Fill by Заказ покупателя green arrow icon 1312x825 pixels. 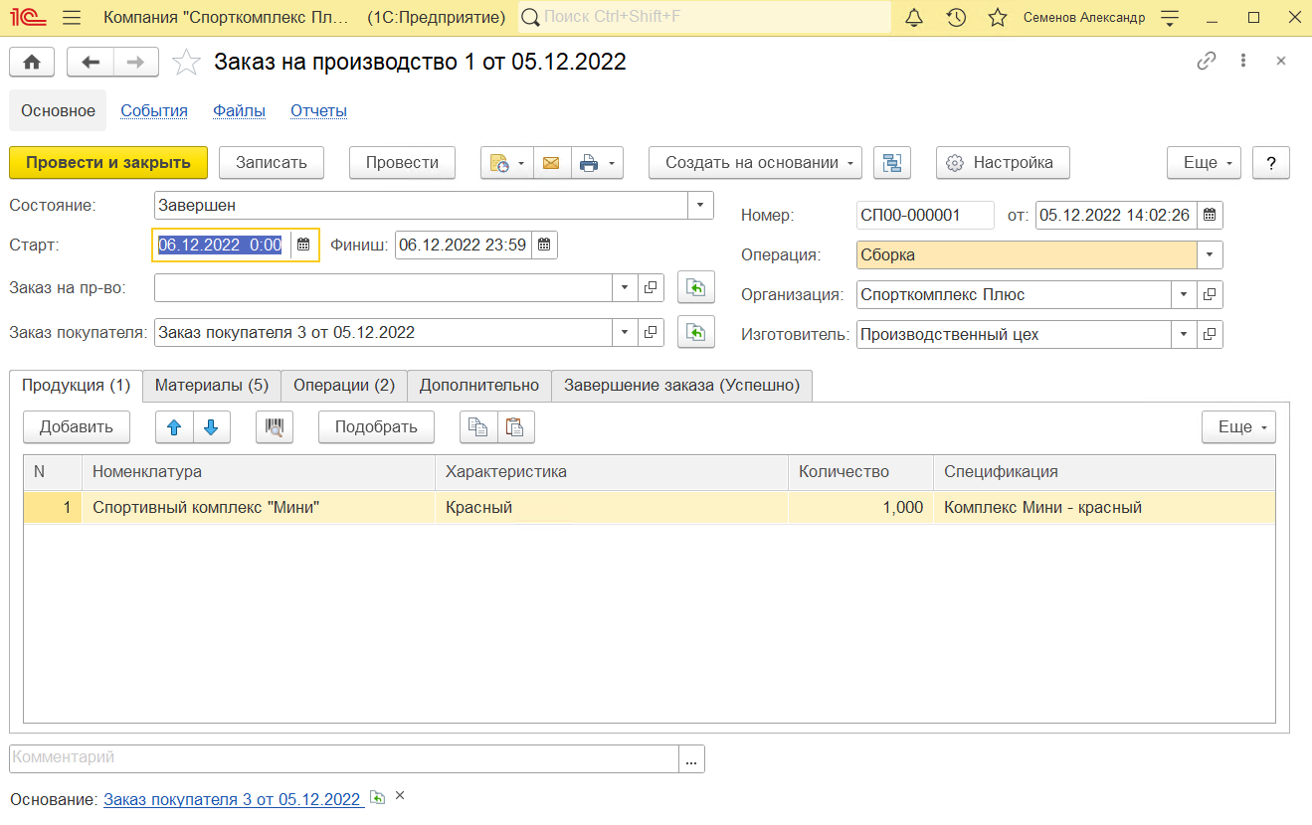click(696, 332)
